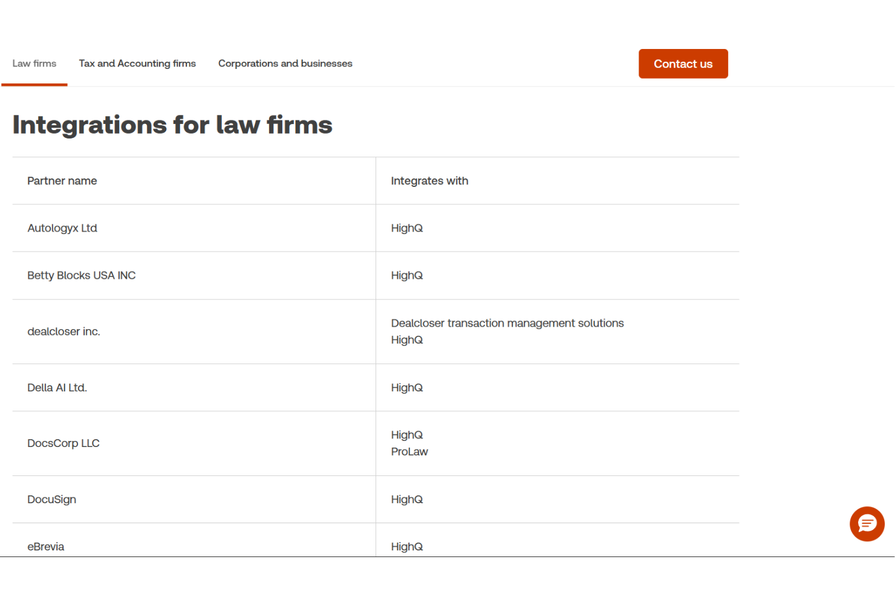Click HighQ in the Della AI Ltd. row
The width and height of the screenshot is (895, 597).
pyautogui.click(x=407, y=388)
